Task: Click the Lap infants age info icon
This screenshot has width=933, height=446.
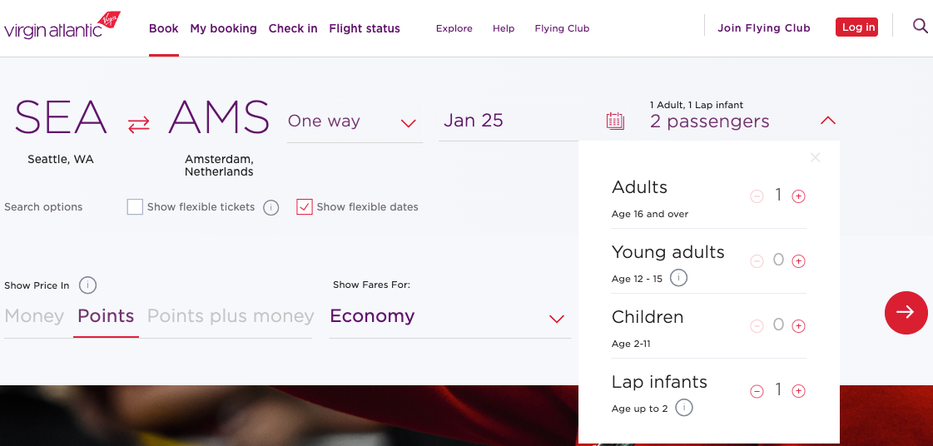Action: (684, 408)
